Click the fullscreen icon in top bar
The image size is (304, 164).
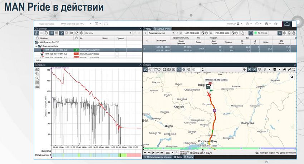coord(106,24)
